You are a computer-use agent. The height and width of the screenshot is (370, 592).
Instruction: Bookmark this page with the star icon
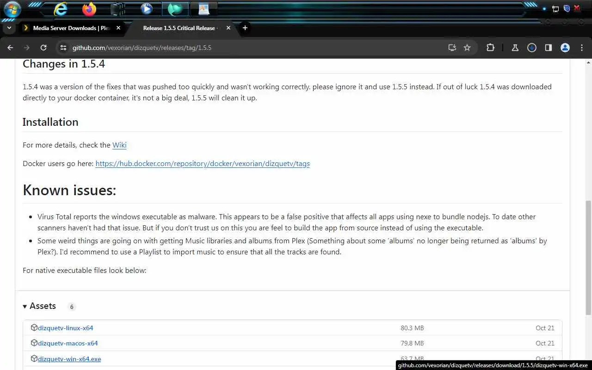[467, 48]
